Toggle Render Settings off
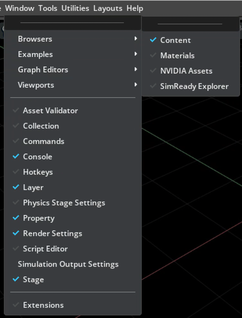The image size is (242, 318). (x=52, y=234)
